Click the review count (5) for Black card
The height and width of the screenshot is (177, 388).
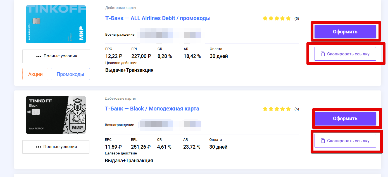297,109
